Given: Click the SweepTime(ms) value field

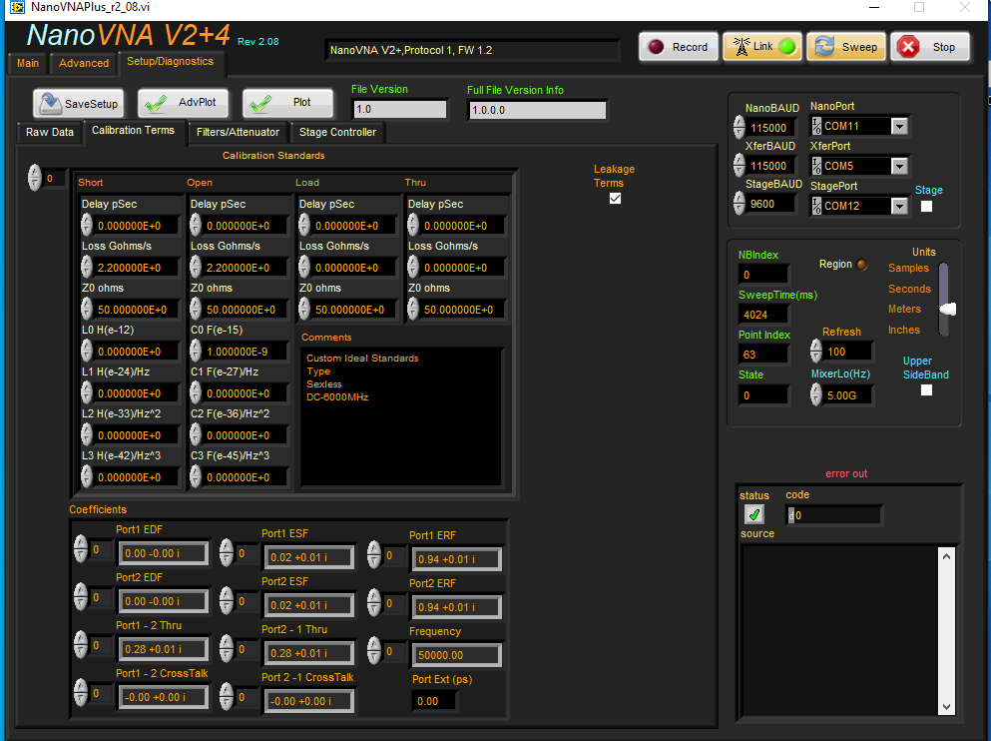Looking at the screenshot, I should pyautogui.click(x=763, y=315).
